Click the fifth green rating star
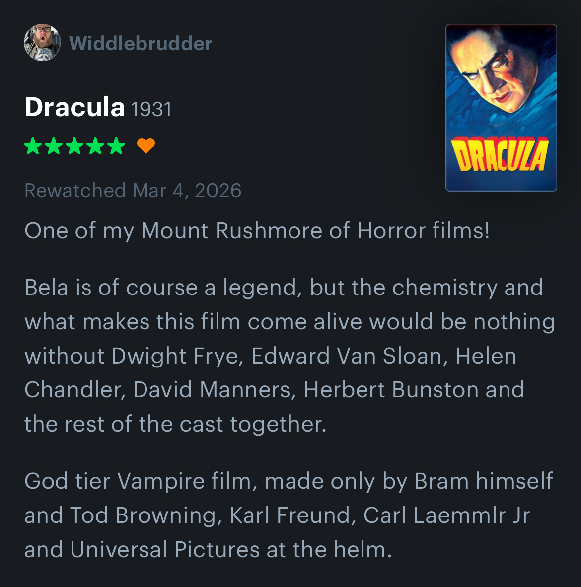Image resolution: width=581 pixels, height=587 pixels. (116, 146)
